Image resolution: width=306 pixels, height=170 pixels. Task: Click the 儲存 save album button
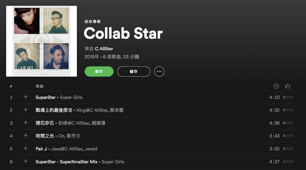[x=134, y=71]
